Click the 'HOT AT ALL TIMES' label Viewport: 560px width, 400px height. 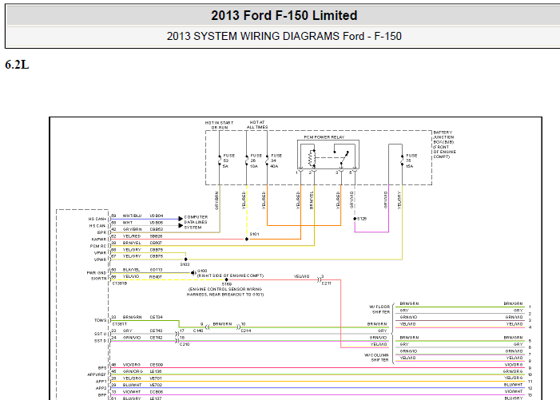coord(257,125)
